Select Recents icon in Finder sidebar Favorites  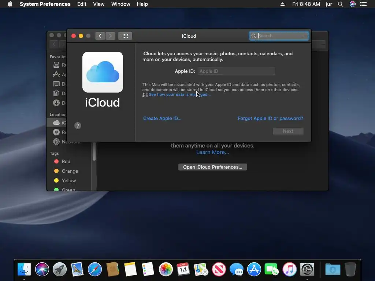coord(56,65)
